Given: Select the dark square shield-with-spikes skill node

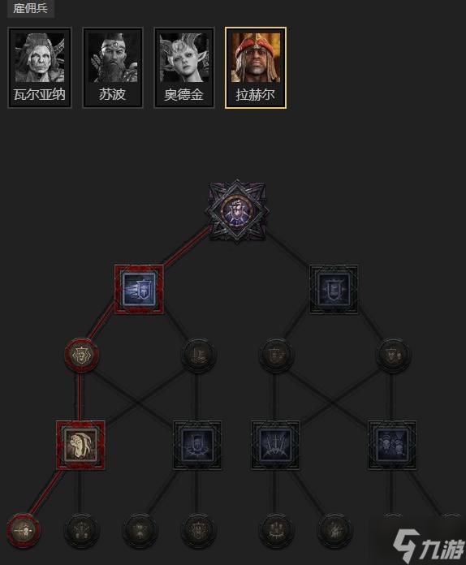Looking at the screenshot, I should (x=197, y=446).
